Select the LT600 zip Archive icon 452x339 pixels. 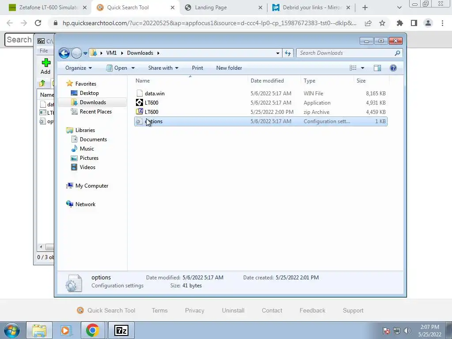[139, 112]
